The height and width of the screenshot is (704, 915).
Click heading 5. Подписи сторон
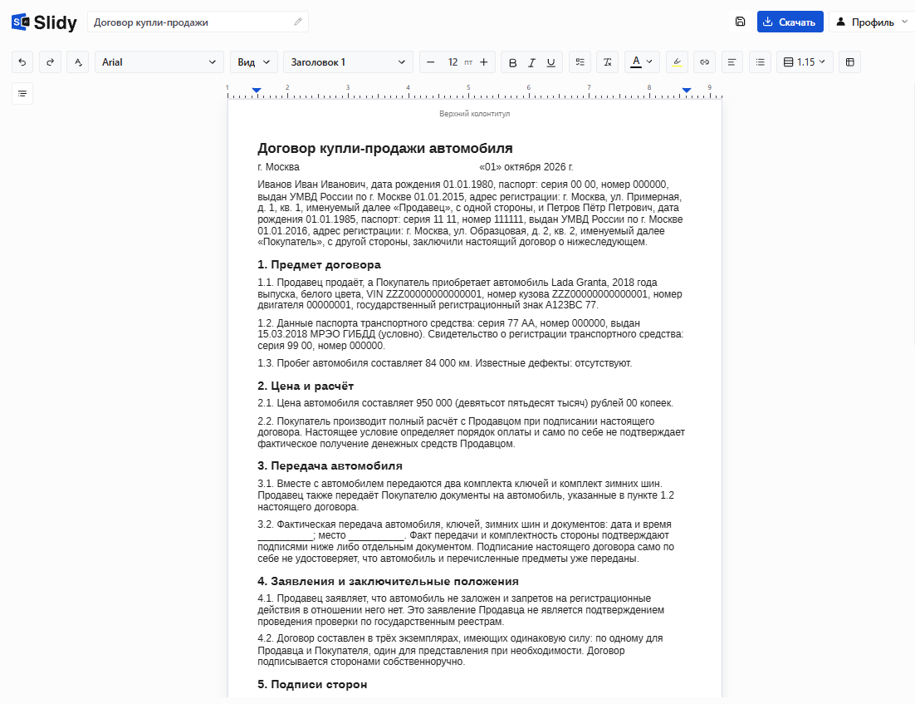tap(312, 684)
